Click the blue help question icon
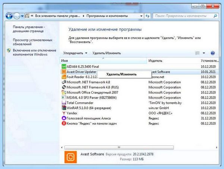Viewport: 224px width, 169px height. 212,53
